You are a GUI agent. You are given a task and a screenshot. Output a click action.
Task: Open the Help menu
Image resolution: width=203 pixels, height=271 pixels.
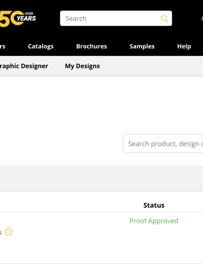(x=184, y=46)
